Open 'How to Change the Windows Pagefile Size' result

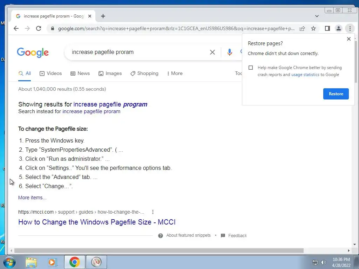[97, 222]
